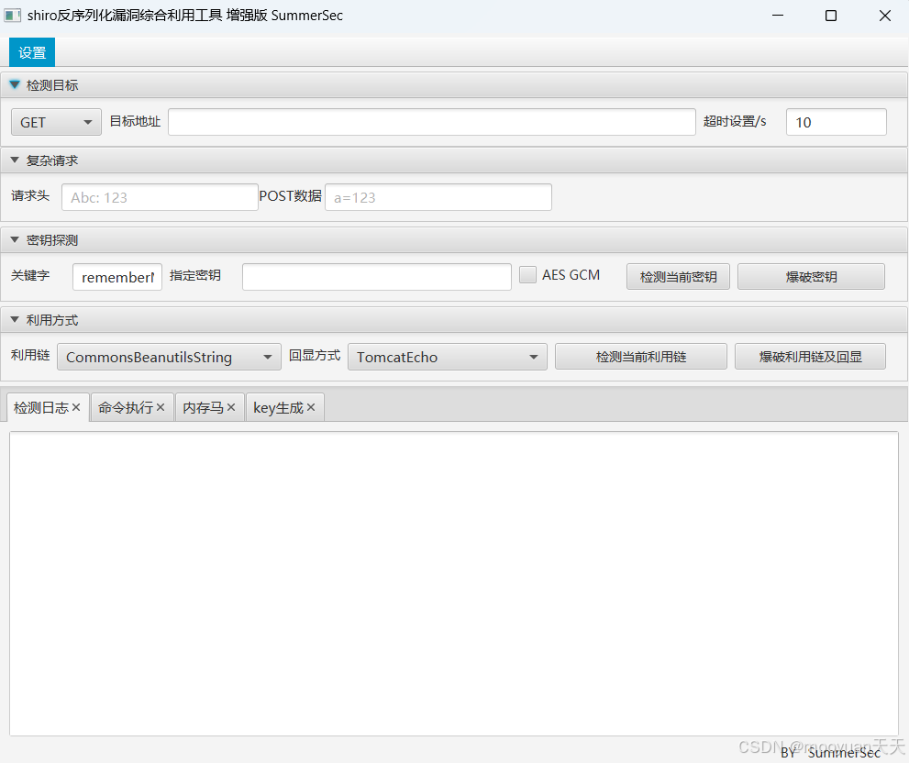The width and height of the screenshot is (909, 763).
Task: Close the key生成 tab
Action: point(311,407)
